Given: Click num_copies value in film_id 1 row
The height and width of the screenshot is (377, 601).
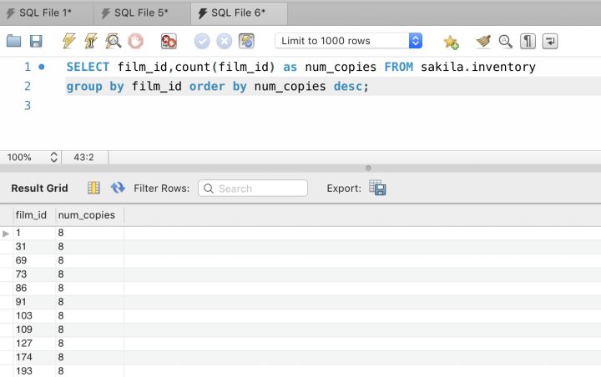Looking at the screenshot, I should pos(90,233).
